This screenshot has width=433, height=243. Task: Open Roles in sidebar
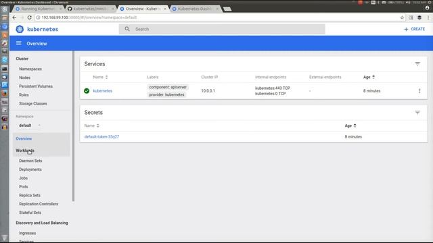tap(24, 94)
